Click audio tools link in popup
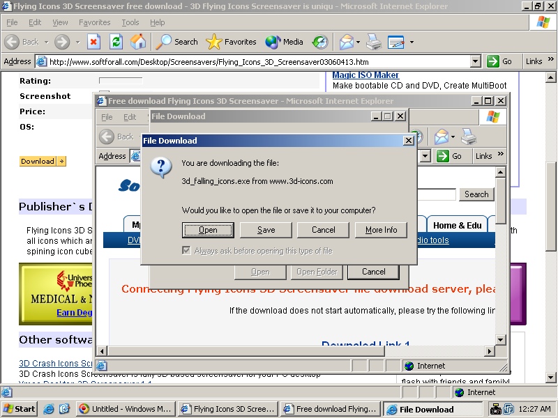Image resolution: width=558 pixels, height=418 pixels. (432, 240)
